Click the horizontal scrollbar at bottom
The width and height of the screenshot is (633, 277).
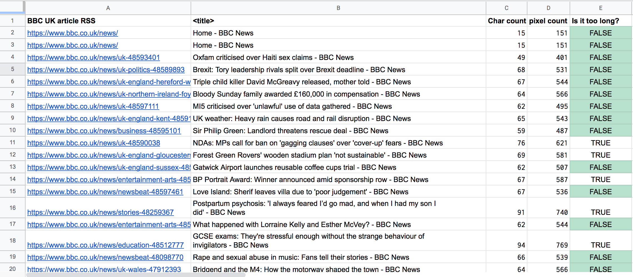pyautogui.click(x=136, y=275)
